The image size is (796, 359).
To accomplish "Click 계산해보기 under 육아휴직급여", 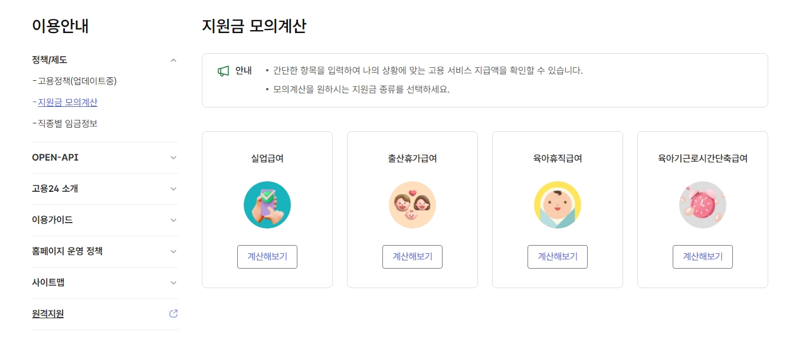I will coord(557,256).
